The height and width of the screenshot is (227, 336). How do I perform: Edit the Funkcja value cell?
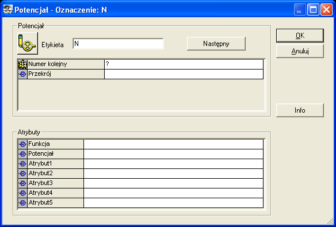(173, 144)
